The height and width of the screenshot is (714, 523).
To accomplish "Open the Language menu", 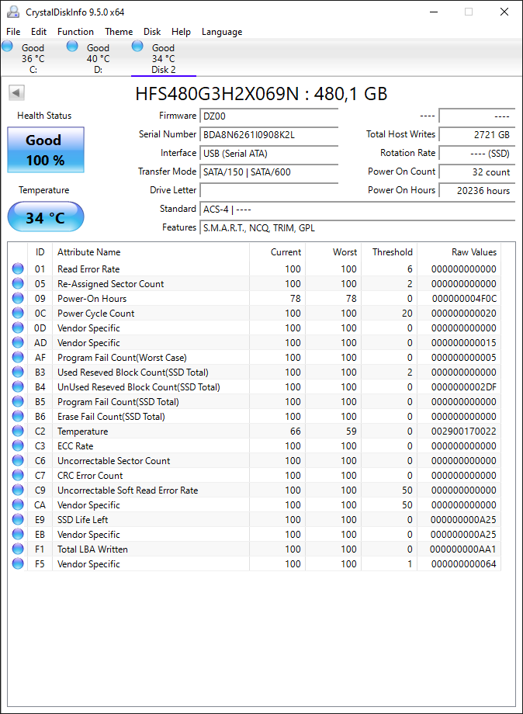I will point(222,31).
